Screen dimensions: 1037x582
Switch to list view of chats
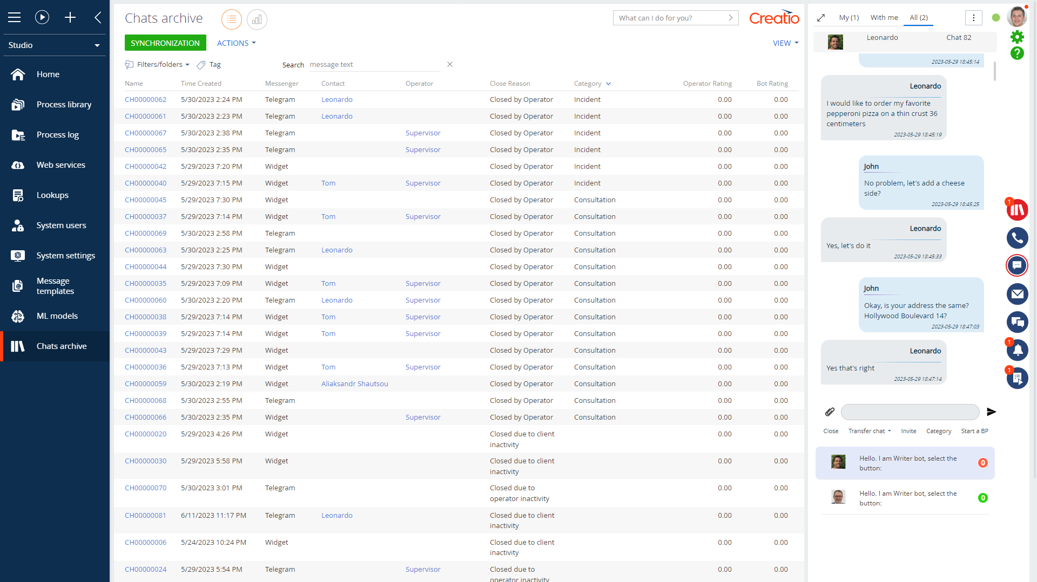point(231,19)
